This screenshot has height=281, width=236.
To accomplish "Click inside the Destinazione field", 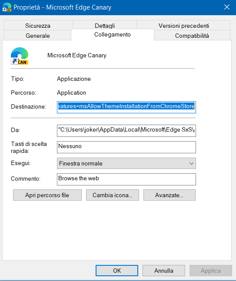I will pyautogui.click(x=126, y=107).
